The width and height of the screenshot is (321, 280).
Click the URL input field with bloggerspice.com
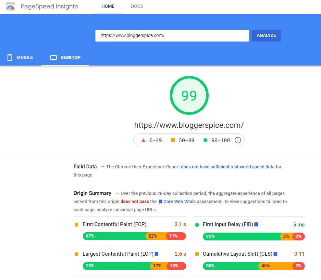(172, 36)
